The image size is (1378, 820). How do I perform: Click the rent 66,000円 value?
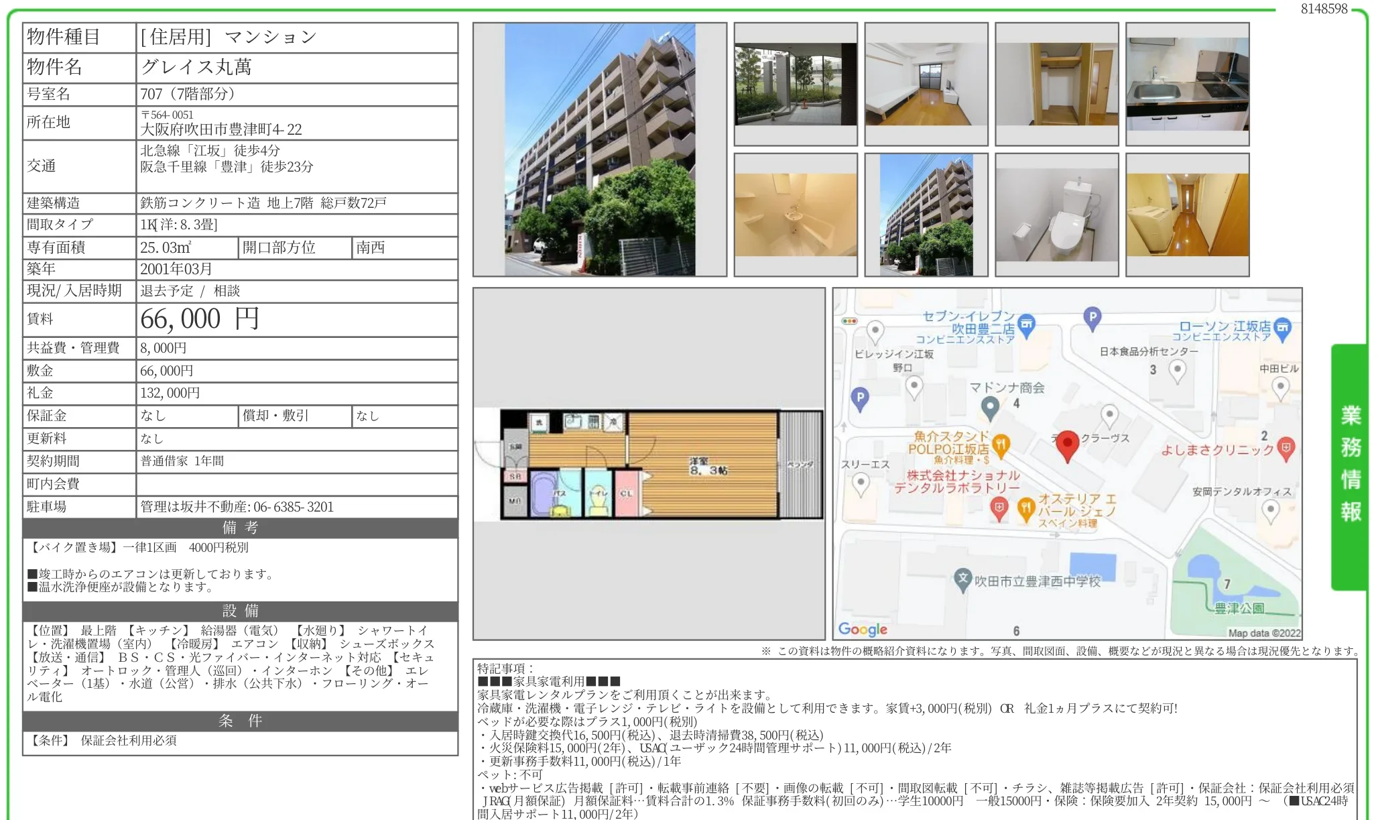[x=199, y=319]
